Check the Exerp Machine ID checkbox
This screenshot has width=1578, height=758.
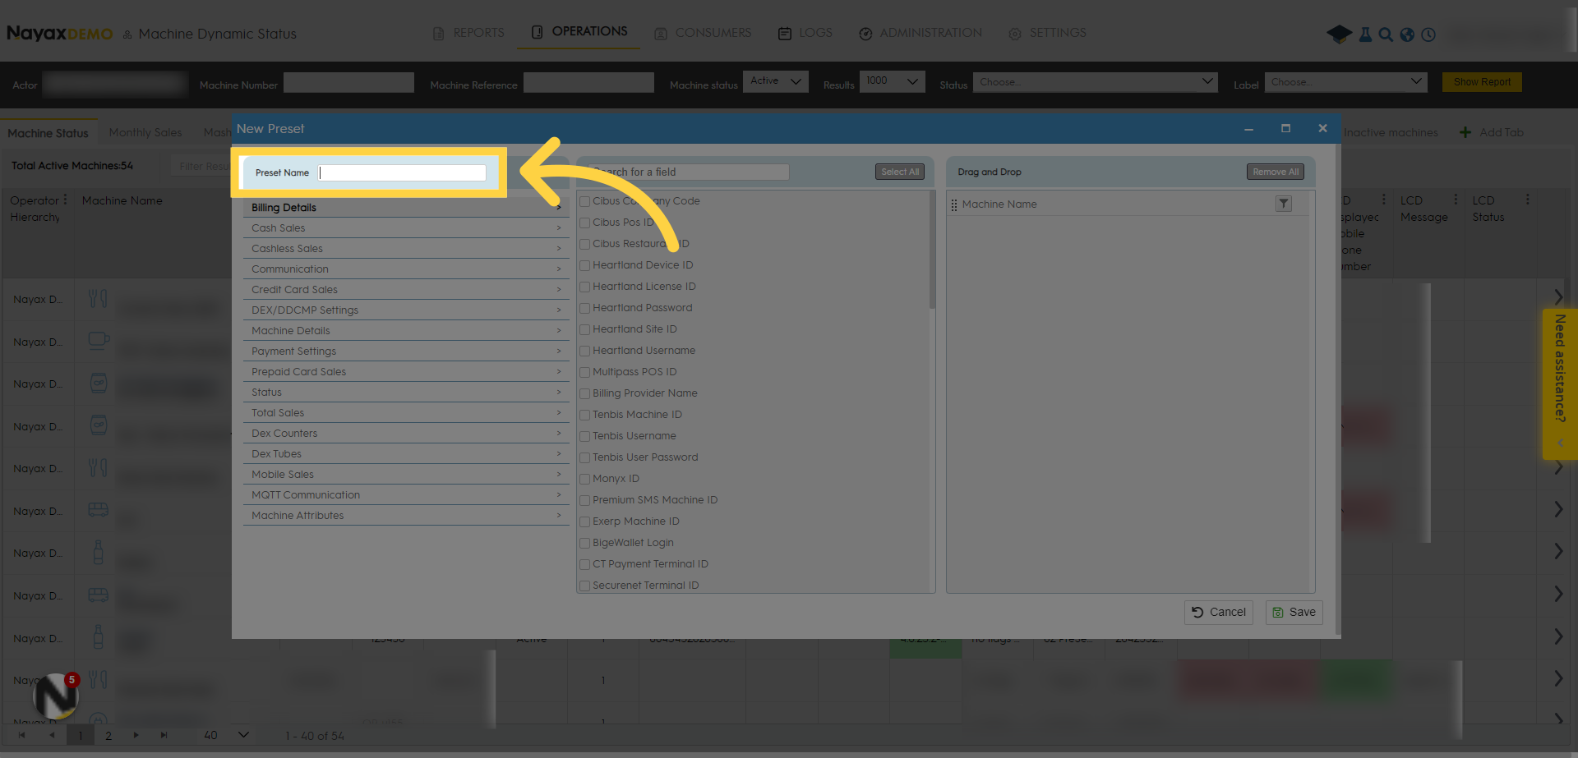(585, 521)
